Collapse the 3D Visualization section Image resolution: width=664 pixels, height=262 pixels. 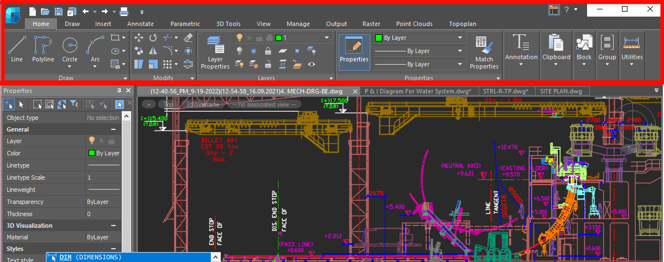tap(113, 226)
